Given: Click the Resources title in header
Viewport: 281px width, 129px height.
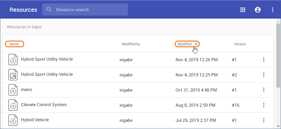Looking at the screenshot, I should 23,10.
